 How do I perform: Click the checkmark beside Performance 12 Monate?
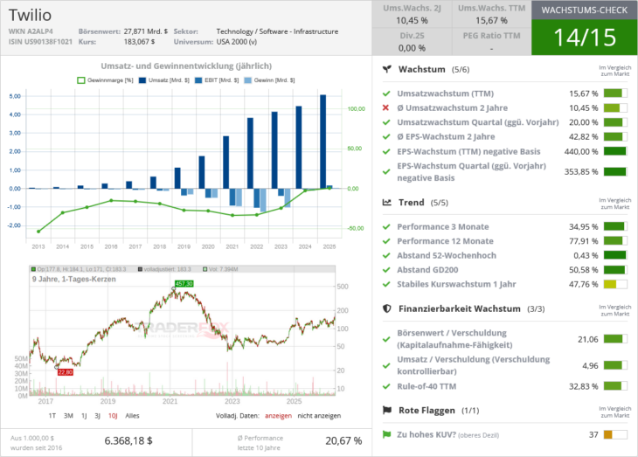386,241
